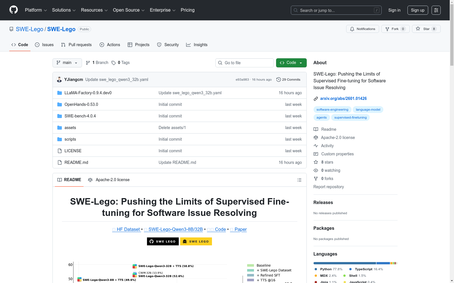Image resolution: width=454 pixels, height=283 pixels.
Task: Open the Pricing page
Action: (188, 10)
